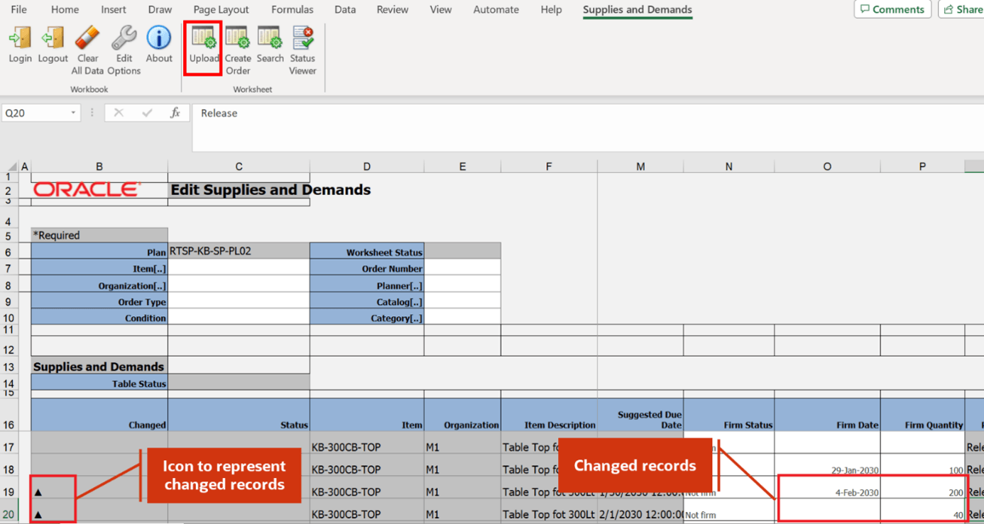Click the Logout icon
The image size is (984, 524).
tap(53, 45)
